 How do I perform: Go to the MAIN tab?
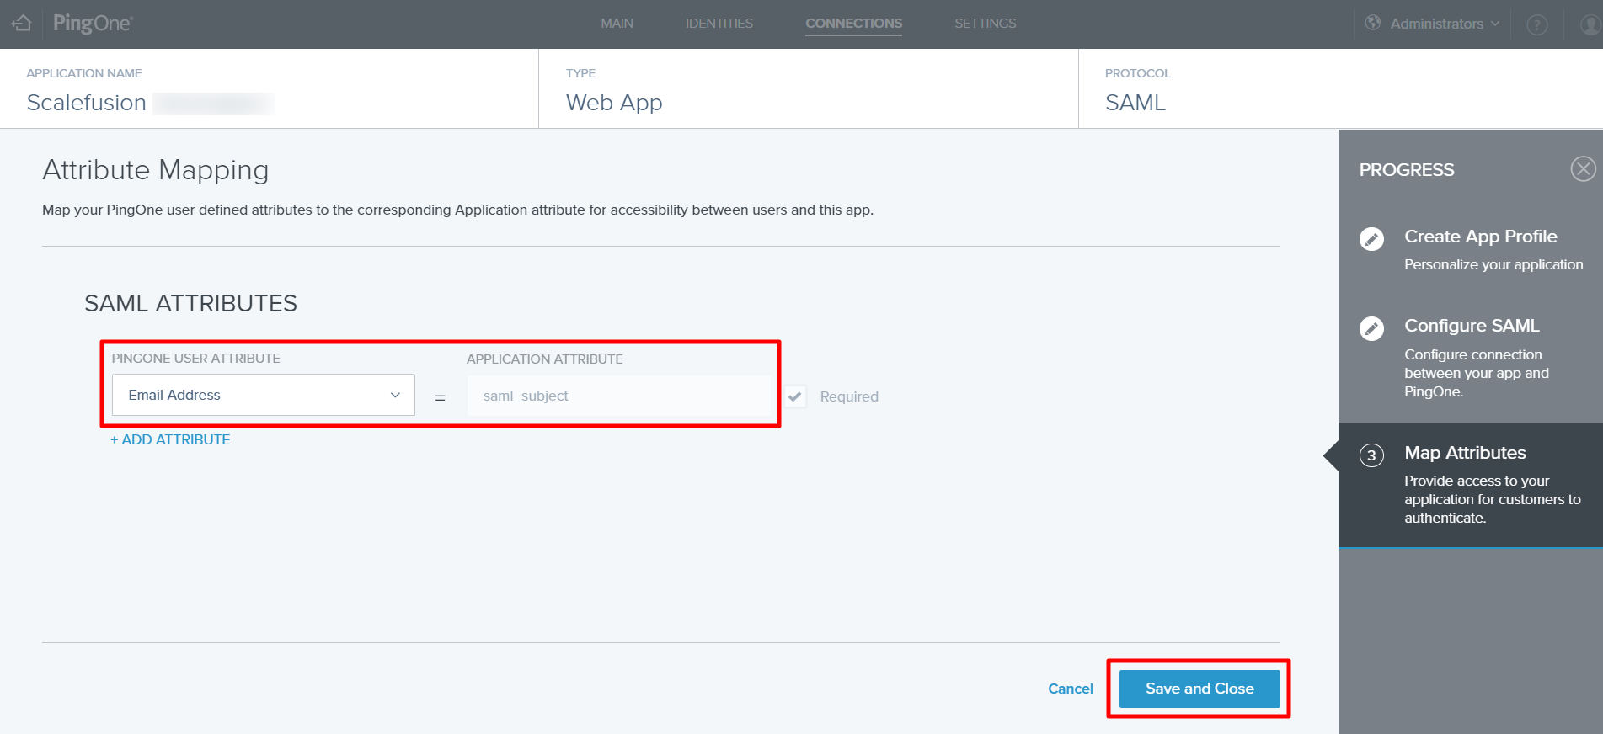(x=617, y=24)
